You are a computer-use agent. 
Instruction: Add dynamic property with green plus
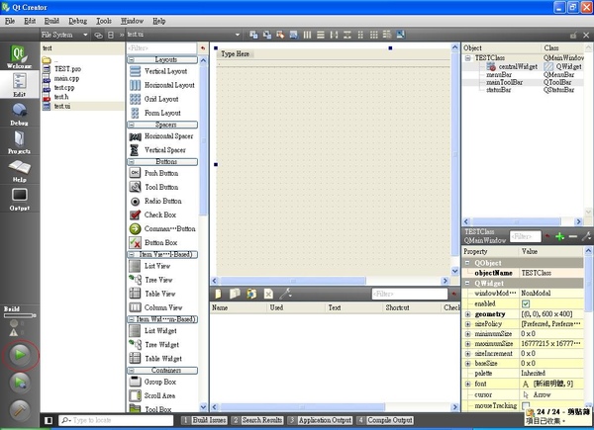[560, 236]
